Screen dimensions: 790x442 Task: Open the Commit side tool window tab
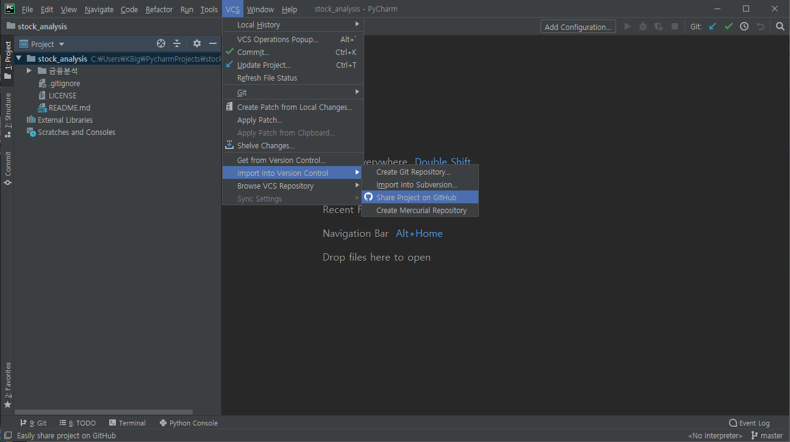coord(7,168)
